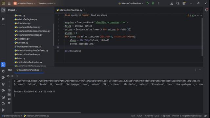
Task: Stop the running process button
Action: click(12, 76)
